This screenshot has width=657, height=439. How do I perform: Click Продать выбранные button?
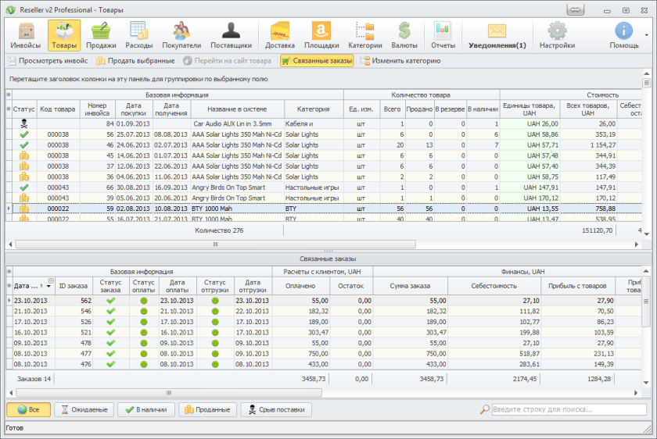pyautogui.click(x=135, y=60)
